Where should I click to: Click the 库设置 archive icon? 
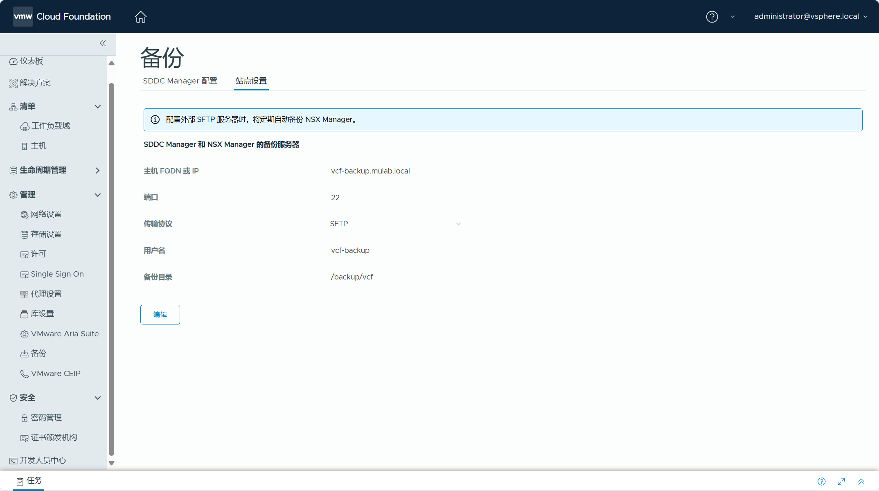click(x=25, y=314)
